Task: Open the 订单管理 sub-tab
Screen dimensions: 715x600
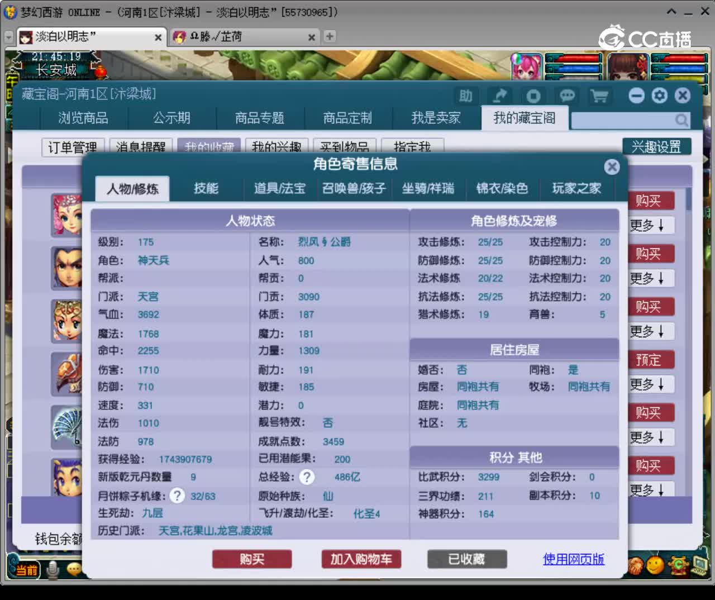Action: (x=73, y=146)
